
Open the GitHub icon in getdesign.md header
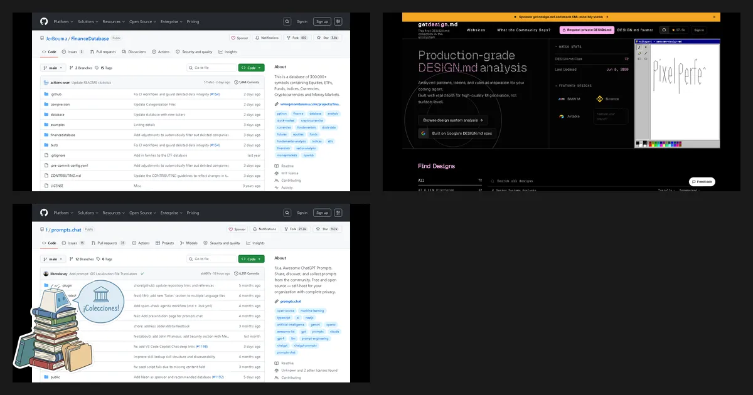665,29
